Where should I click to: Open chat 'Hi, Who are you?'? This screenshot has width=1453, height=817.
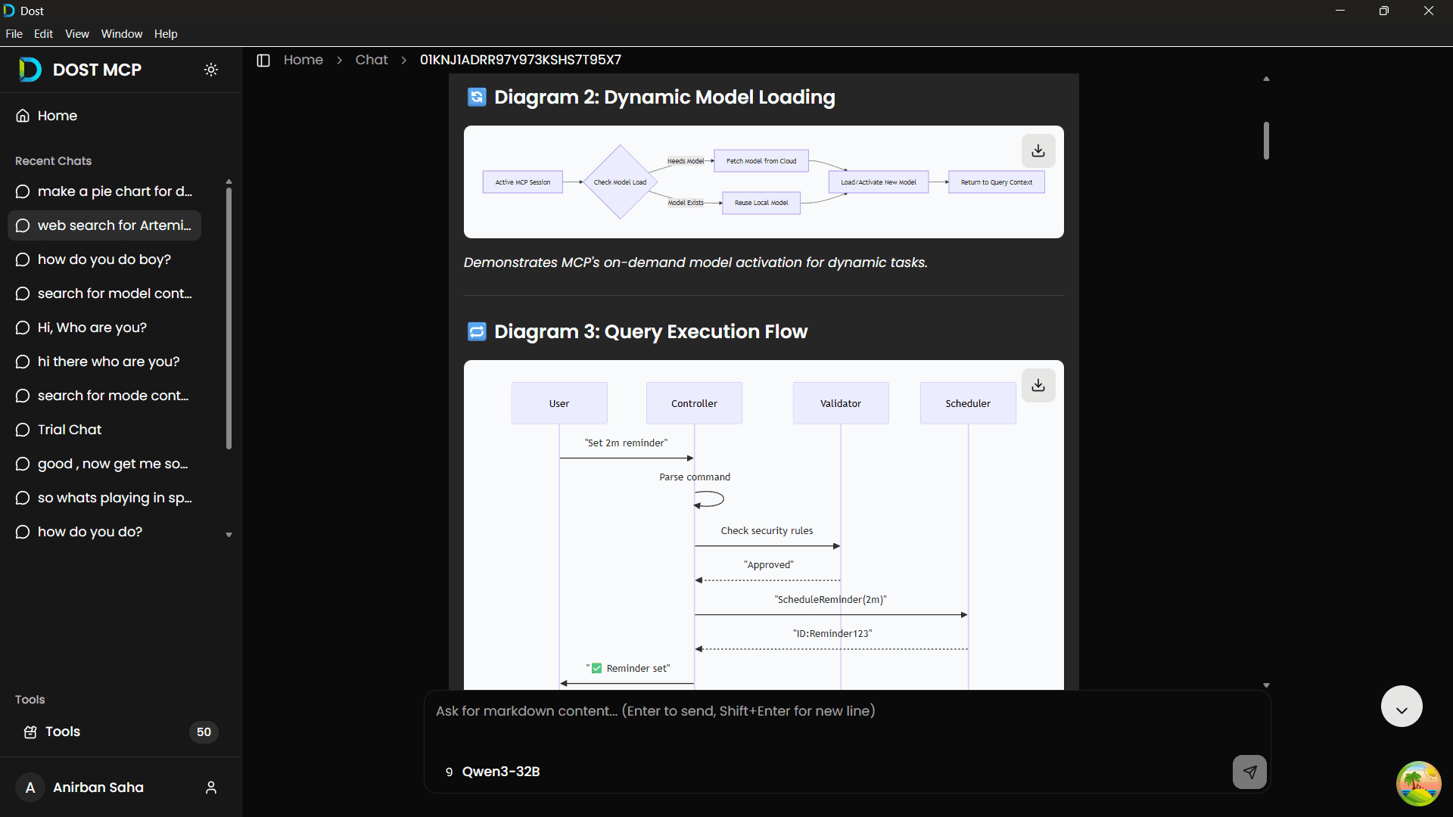point(104,328)
